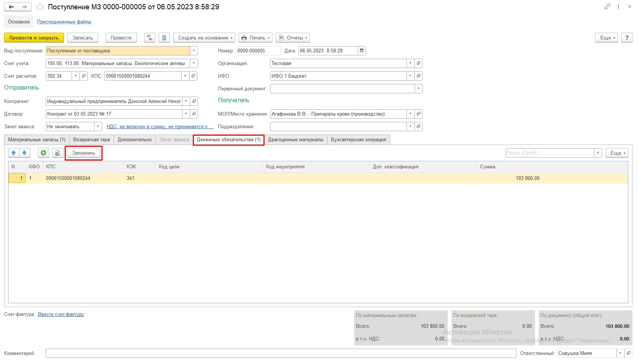
Task: Open the НДС settings link
Action: pos(160,126)
